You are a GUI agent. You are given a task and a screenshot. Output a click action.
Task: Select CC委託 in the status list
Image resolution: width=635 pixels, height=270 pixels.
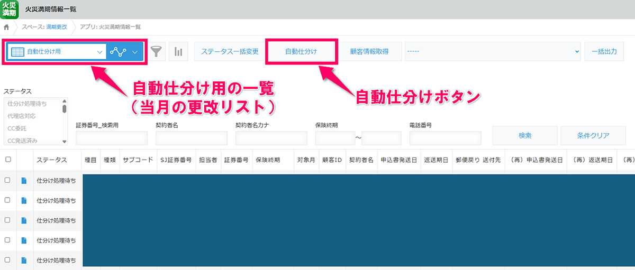[x=17, y=128]
